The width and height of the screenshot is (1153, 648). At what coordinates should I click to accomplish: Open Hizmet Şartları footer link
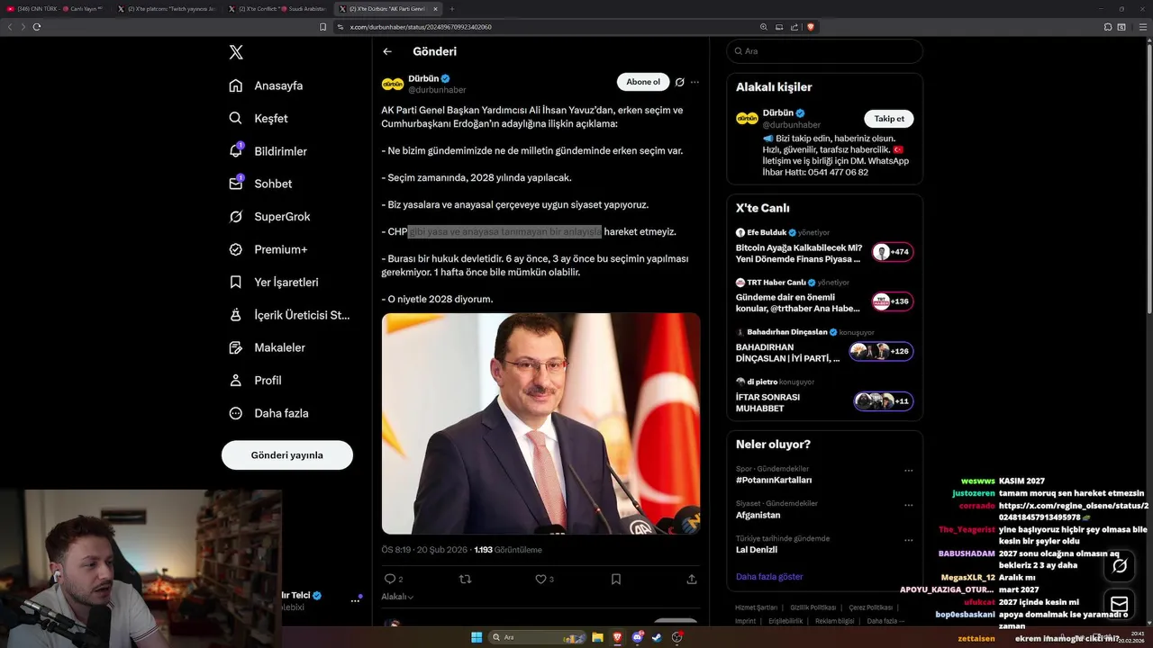756,607
